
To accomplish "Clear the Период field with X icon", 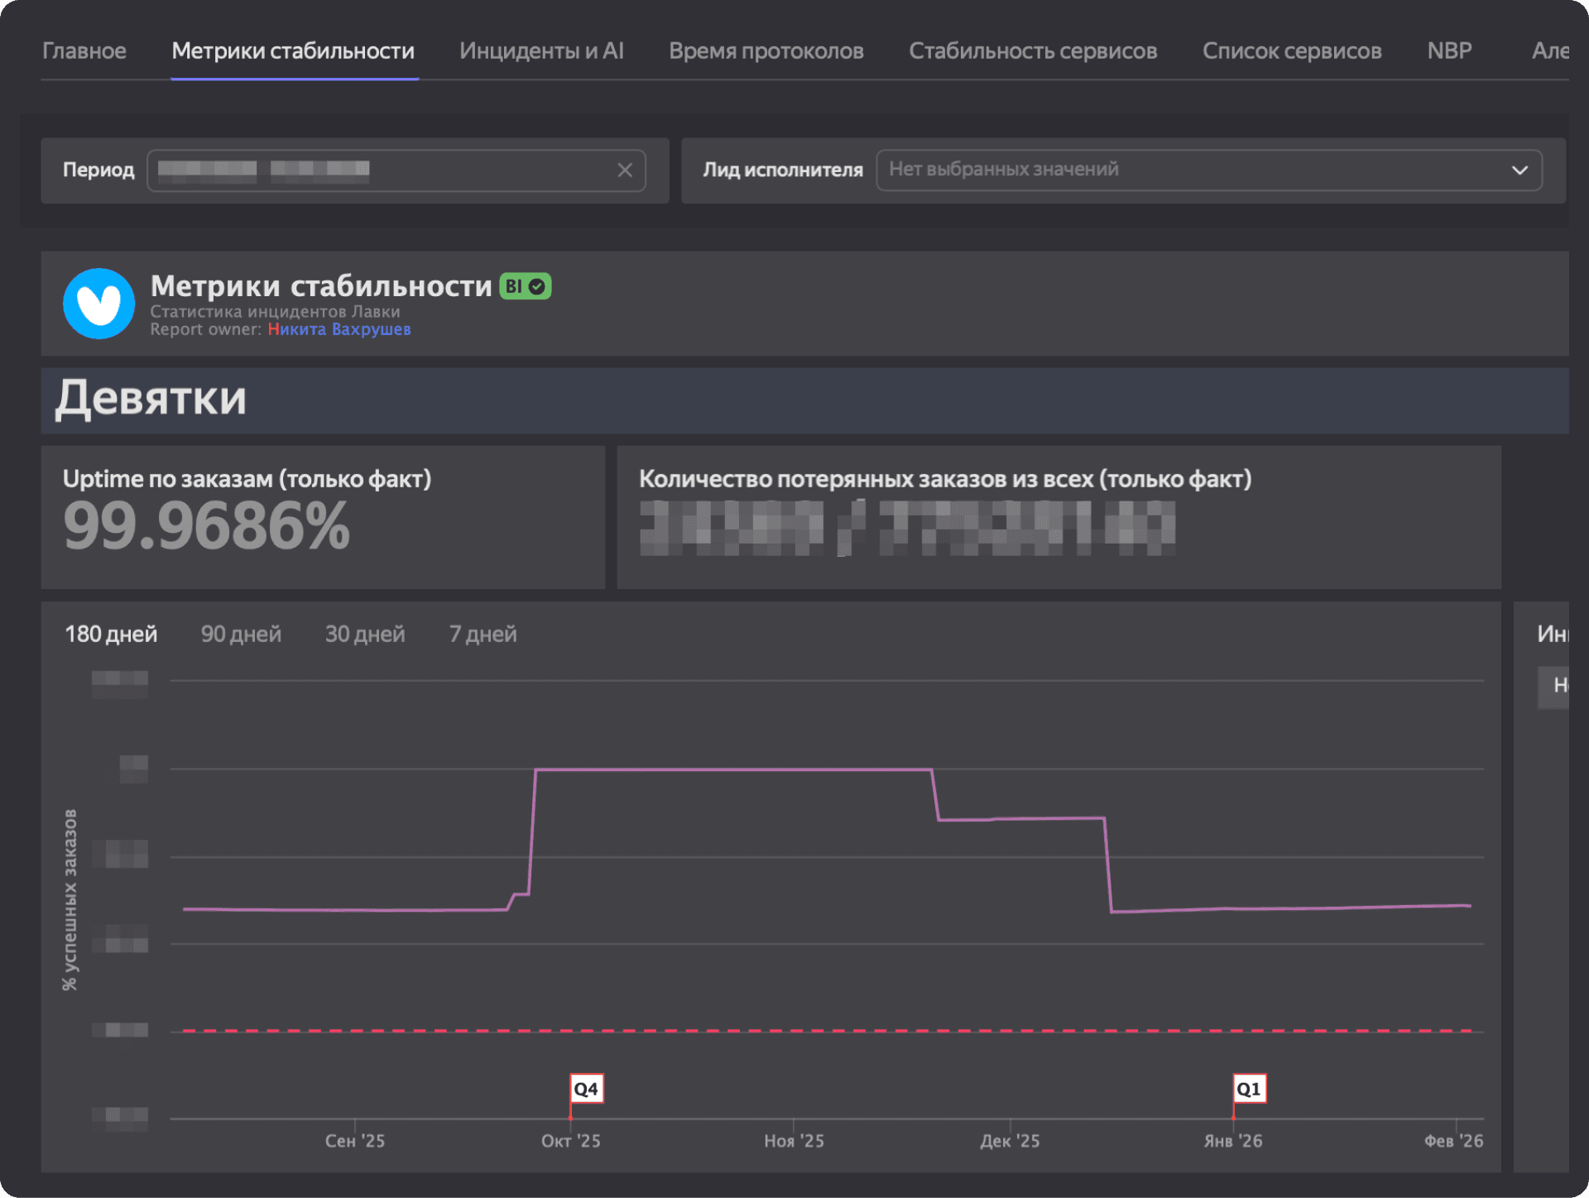I will [x=625, y=170].
